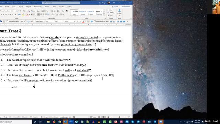Image resolution: width=220 pixels, height=124 pixels.
Task: Toggle bold formatting in Font group
Action: pos(1,14)
